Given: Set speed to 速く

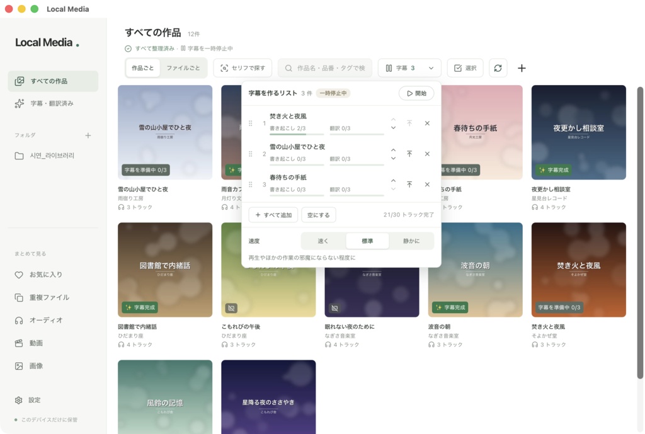Looking at the screenshot, I should point(323,241).
